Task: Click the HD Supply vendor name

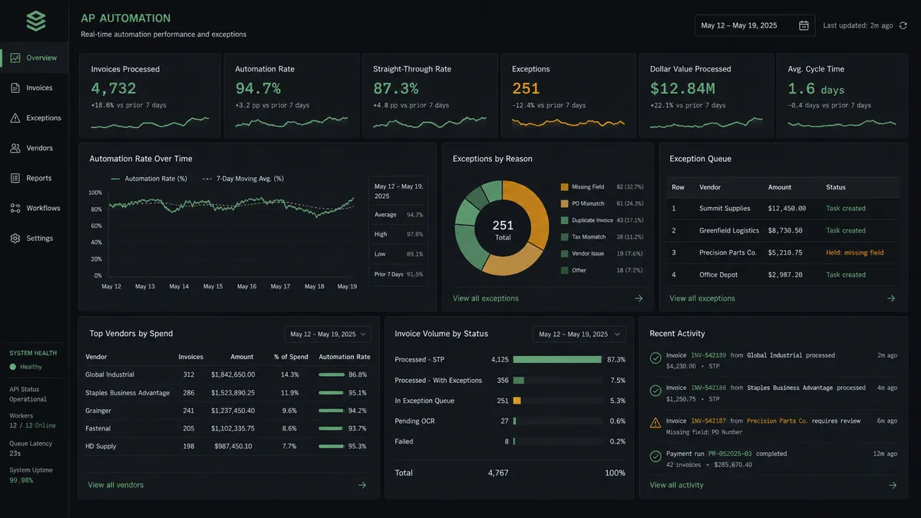Action: point(101,446)
